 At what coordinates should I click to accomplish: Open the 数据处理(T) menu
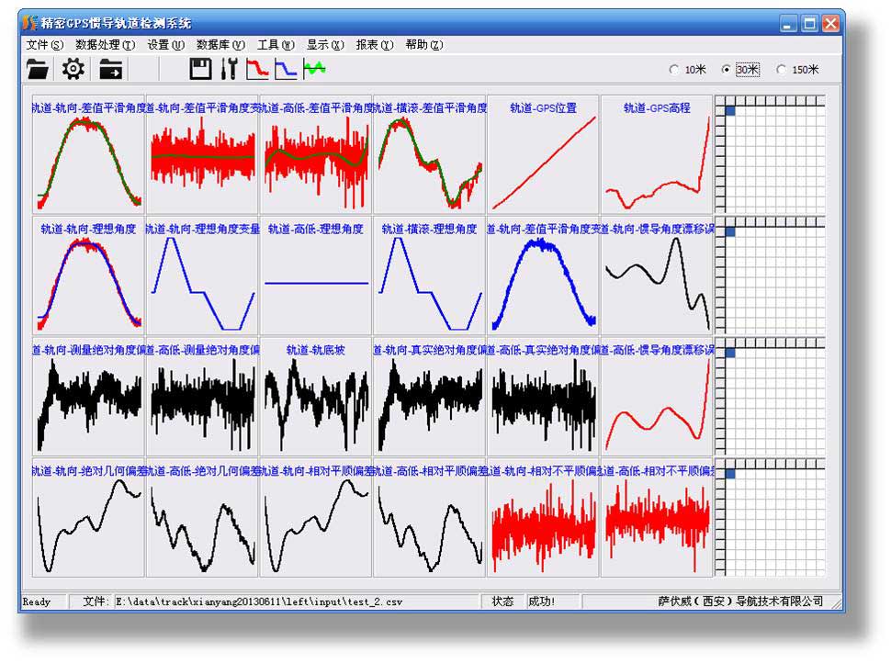coord(105,44)
